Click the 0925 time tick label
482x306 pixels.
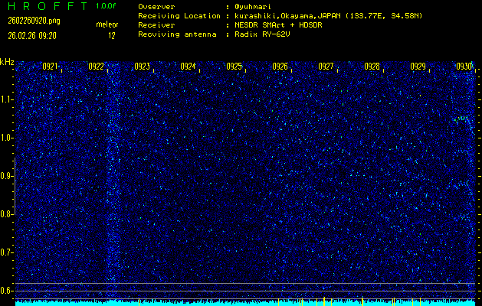(x=234, y=67)
